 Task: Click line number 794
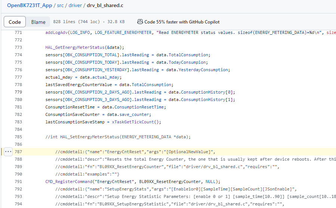pyautogui.click(x=18, y=204)
